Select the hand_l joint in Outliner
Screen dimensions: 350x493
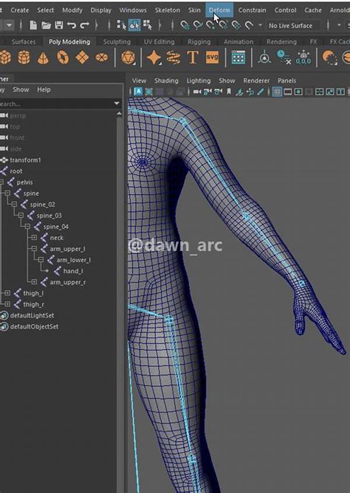(x=73, y=271)
